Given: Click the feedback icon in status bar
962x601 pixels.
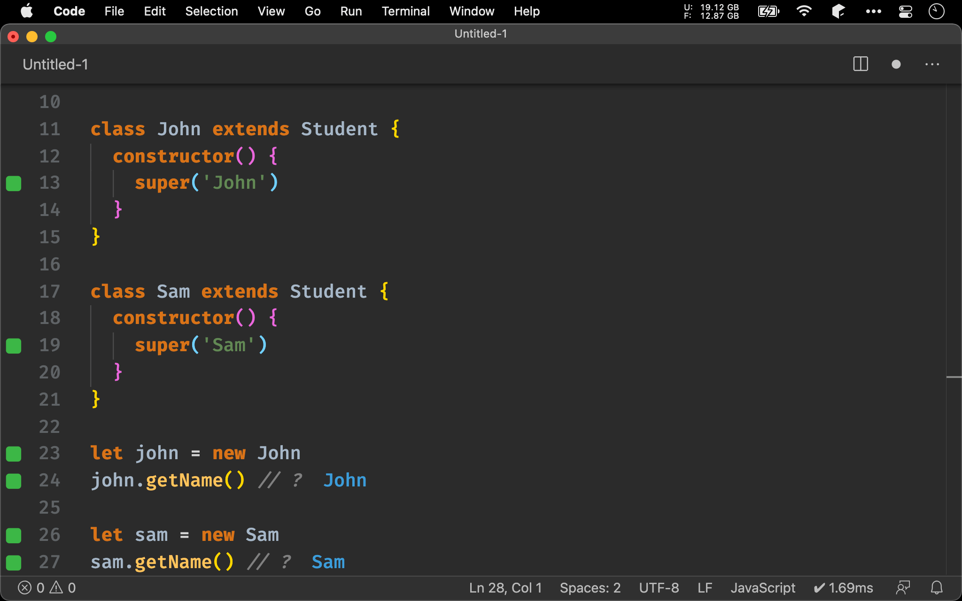Looking at the screenshot, I should [903, 587].
